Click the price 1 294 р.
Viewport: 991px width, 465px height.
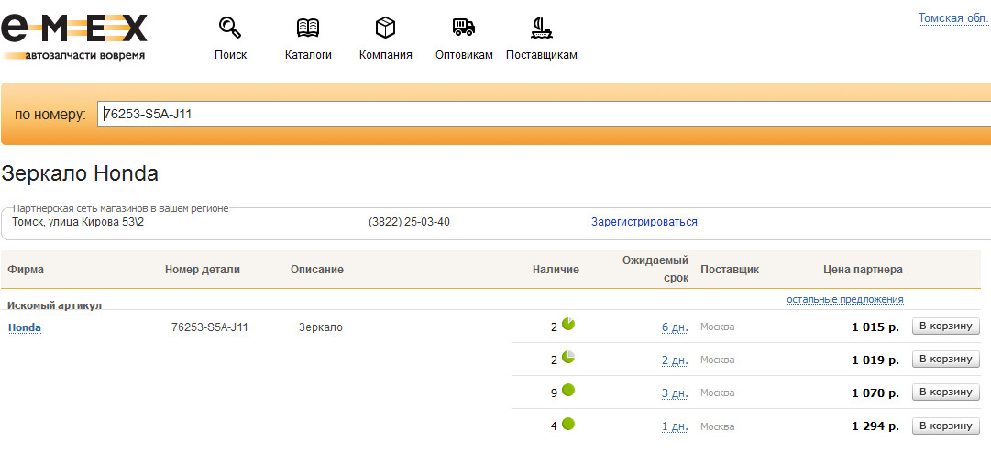point(875,426)
